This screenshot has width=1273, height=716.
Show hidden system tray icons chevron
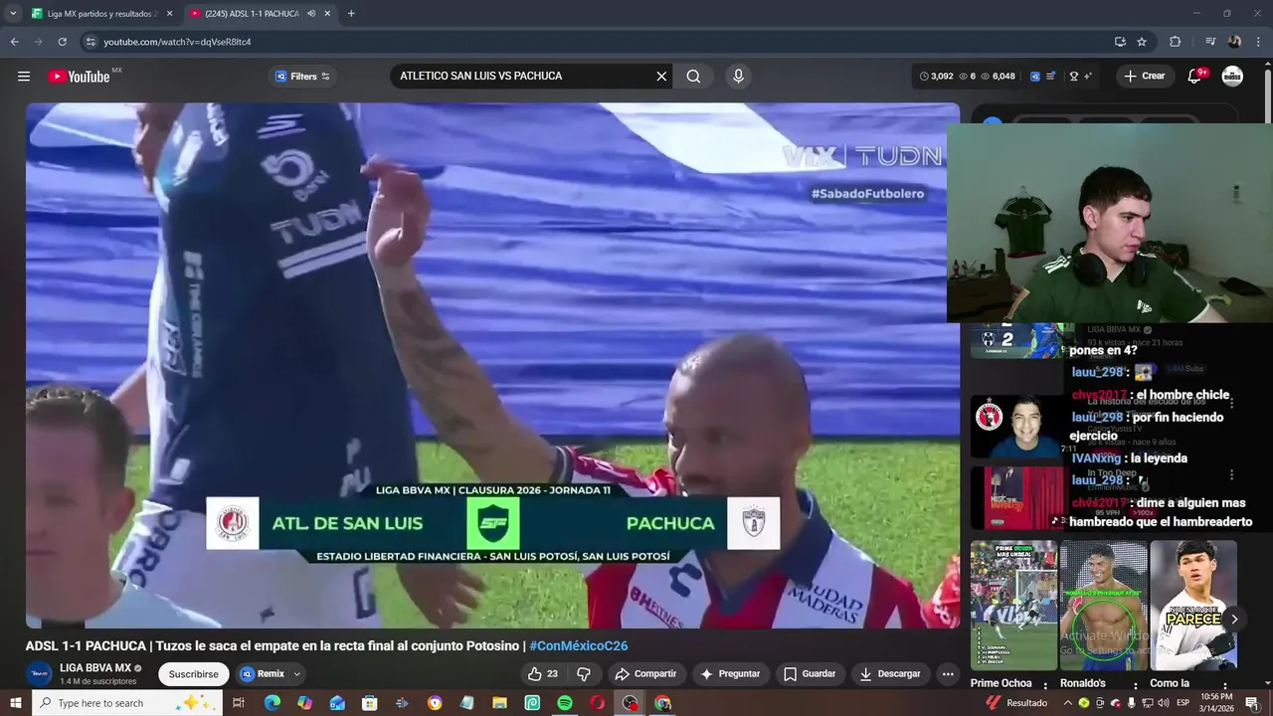pyautogui.click(x=1068, y=703)
